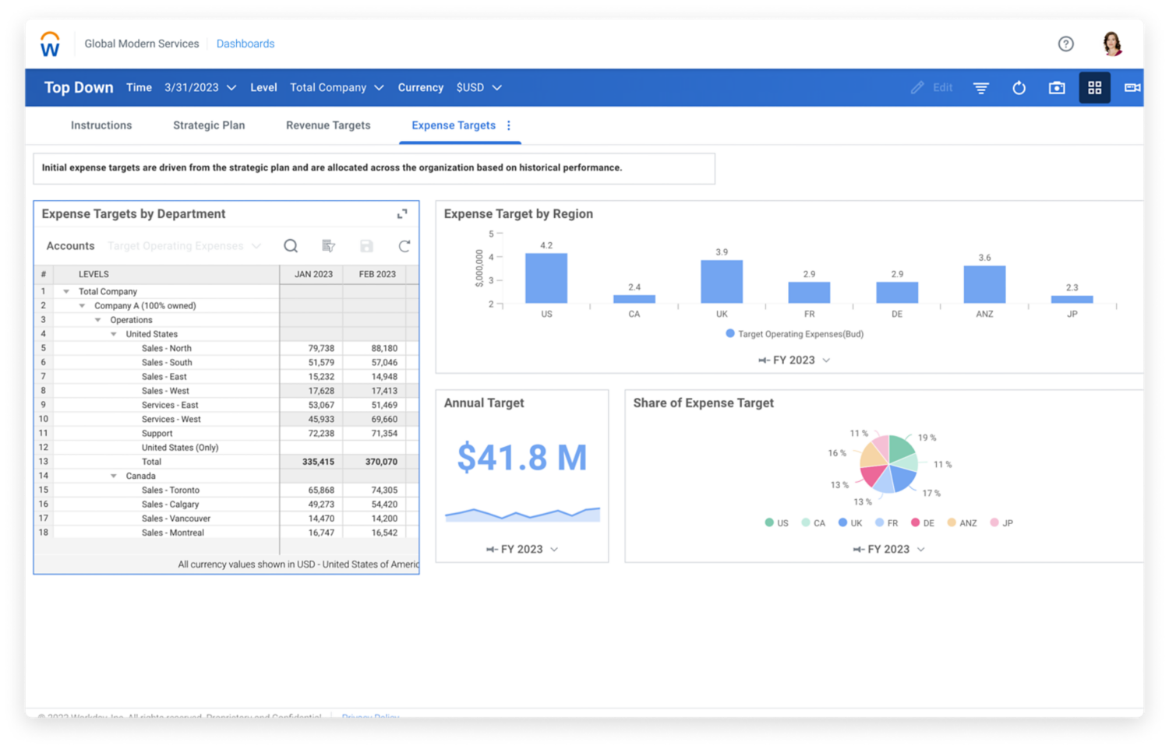Collapse the United States tree row
Viewport: 1169px width, 749px height.
point(114,333)
